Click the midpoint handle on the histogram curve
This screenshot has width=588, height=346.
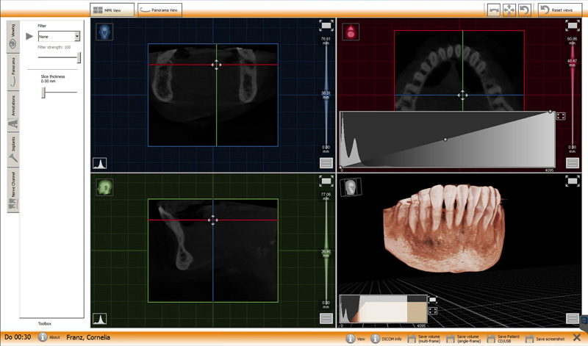click(445, 139)
